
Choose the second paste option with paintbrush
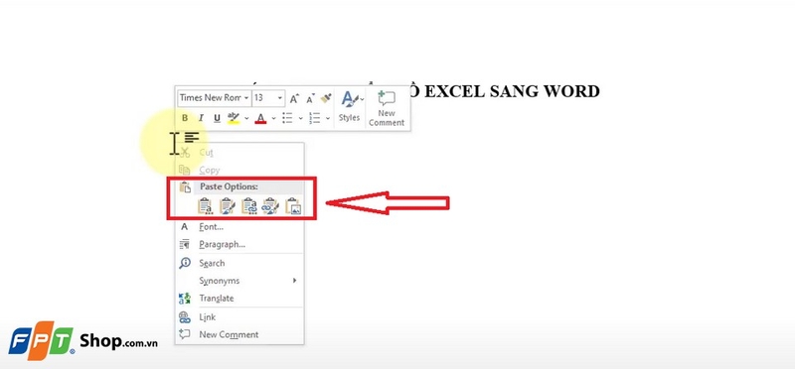[228, 206]
